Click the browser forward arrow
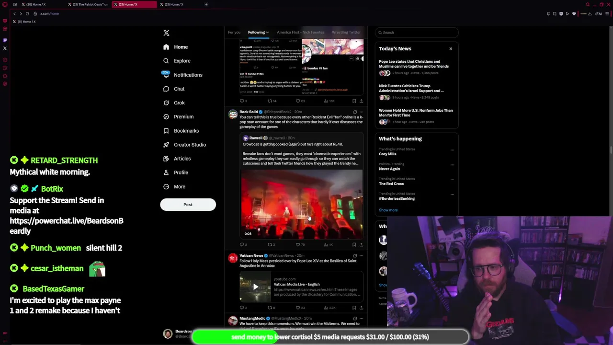 21,13
